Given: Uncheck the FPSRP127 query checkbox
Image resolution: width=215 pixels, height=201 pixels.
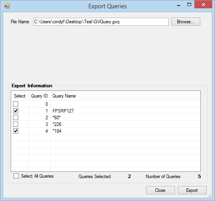Looking at the screenshot, I should (x=15, y=111).
